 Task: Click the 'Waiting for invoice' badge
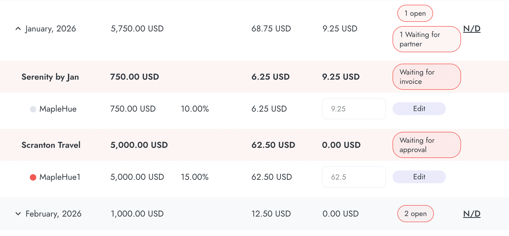[x=426, y=77]
